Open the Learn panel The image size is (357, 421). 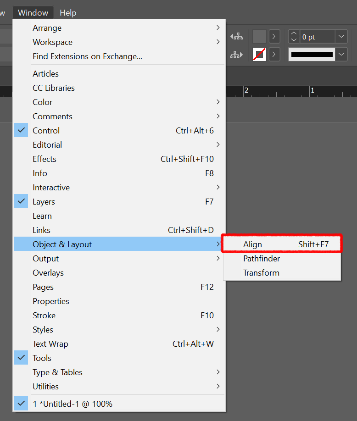click(x=120, y=216)
